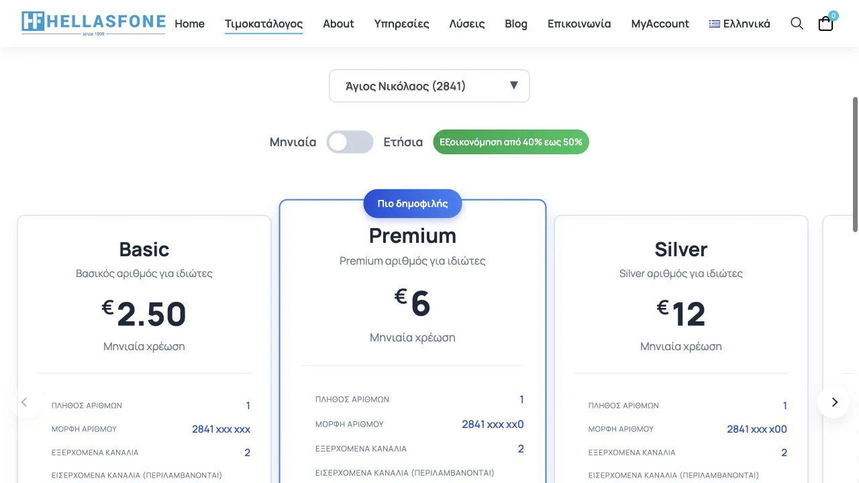The width and height of the screenshot is (859, 483).
Task: Open the Blog menu item
Action: click(x=516, y=23)
